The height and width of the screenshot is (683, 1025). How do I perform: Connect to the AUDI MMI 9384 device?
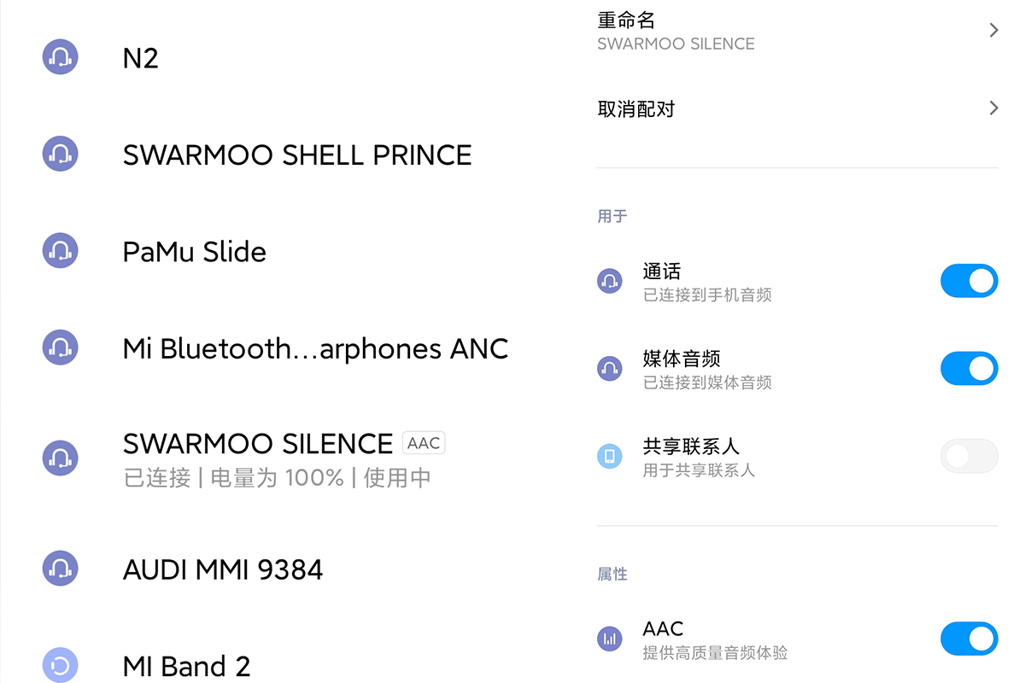(223, 569)
